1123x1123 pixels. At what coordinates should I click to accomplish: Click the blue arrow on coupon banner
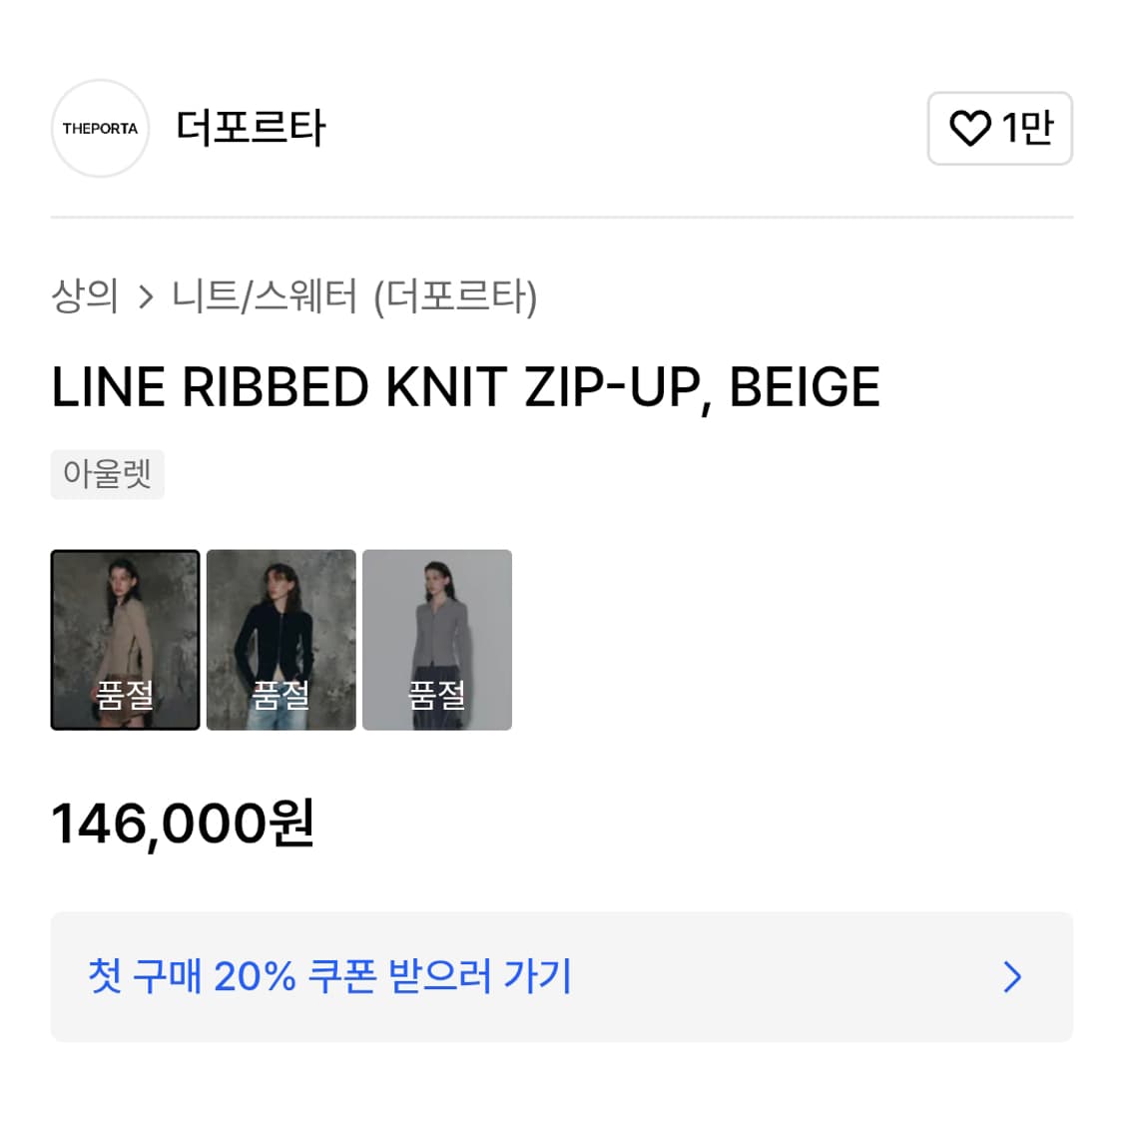[1012, 976]
